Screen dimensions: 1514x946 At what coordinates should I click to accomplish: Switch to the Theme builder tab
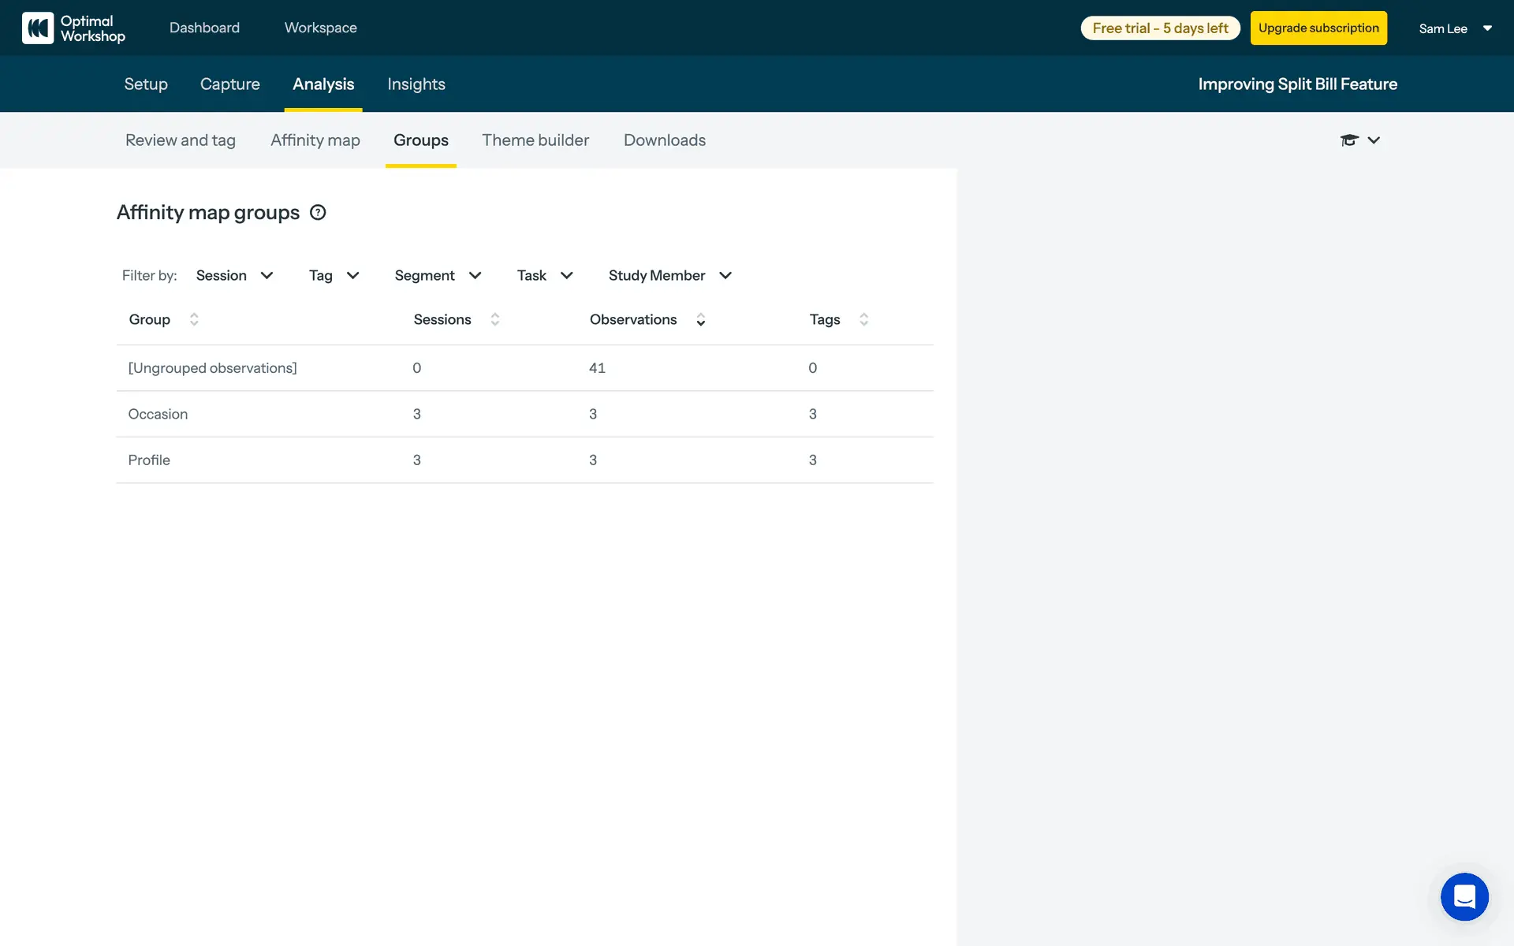click(x=535, y=140)
